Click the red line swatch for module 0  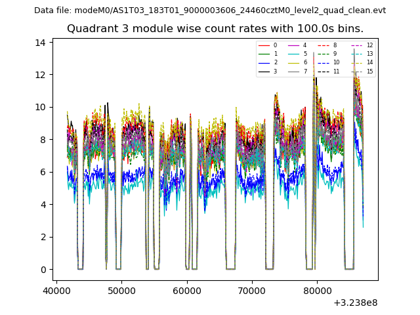click(265, 45)
